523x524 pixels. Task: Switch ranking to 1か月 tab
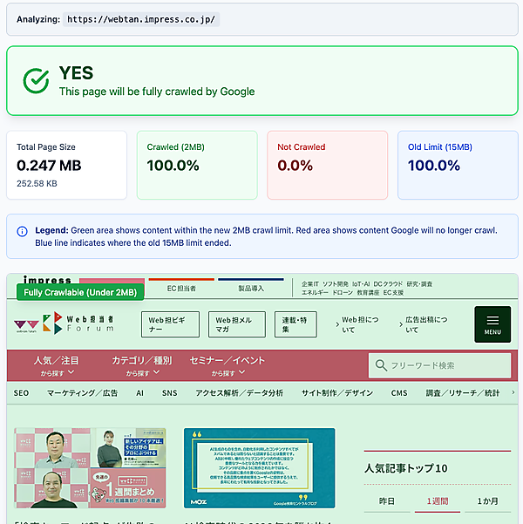[487, 501]
